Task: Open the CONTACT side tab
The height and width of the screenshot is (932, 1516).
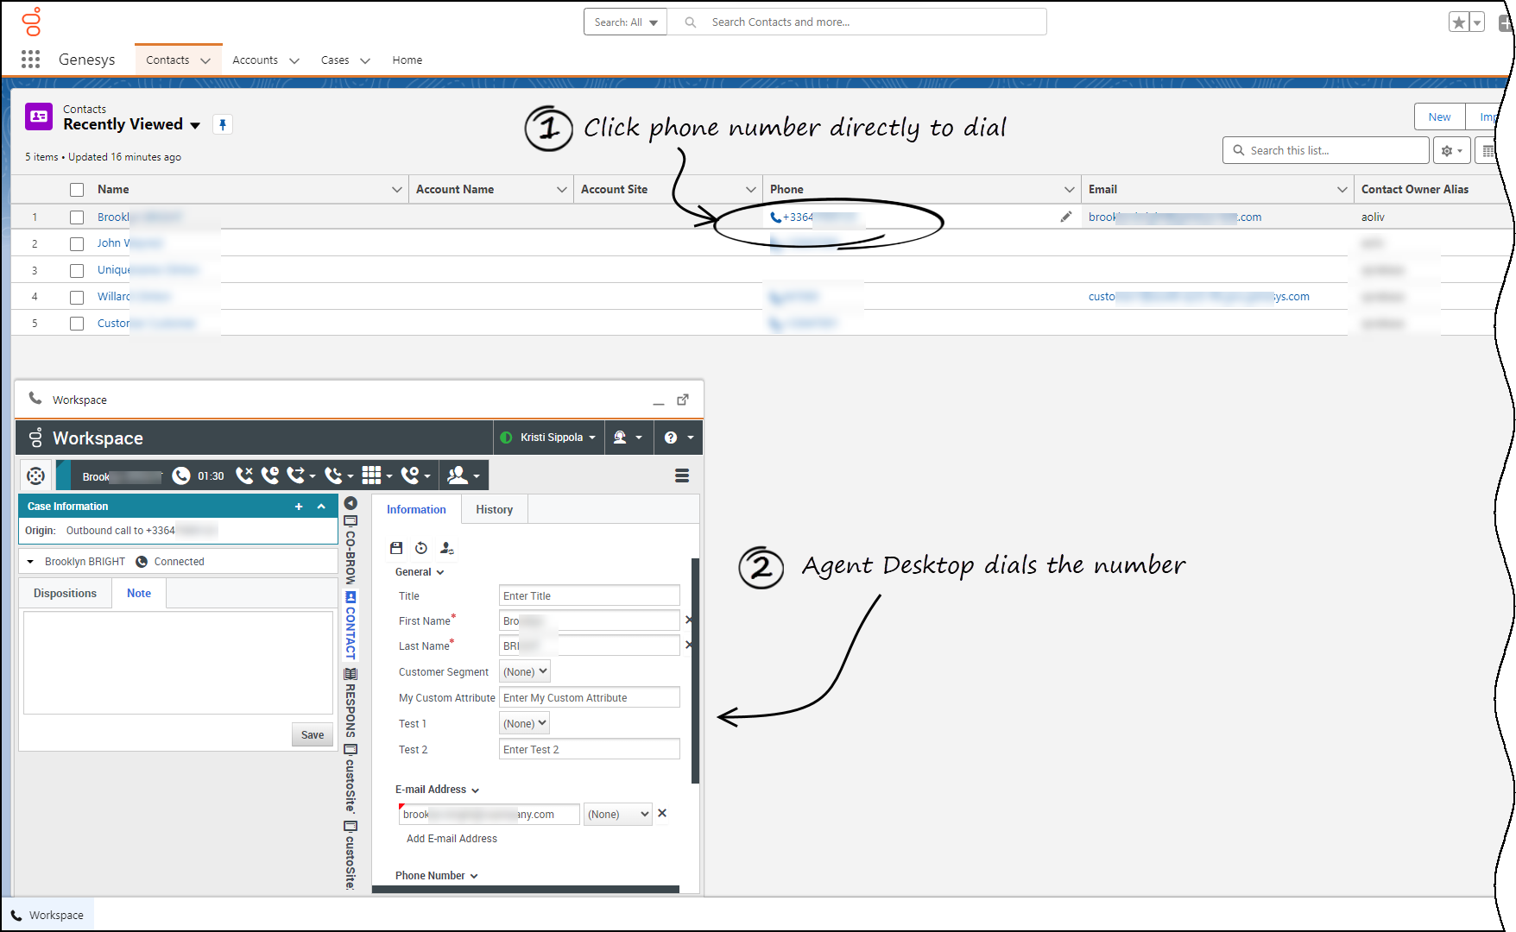Action: point(351,626)
